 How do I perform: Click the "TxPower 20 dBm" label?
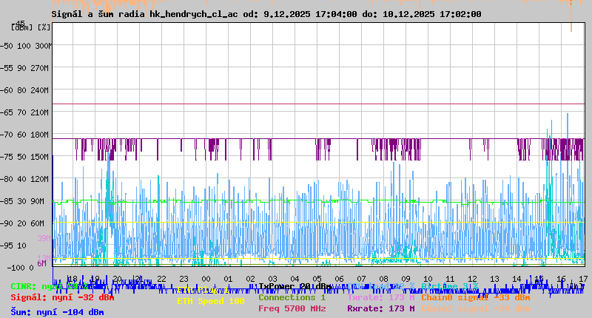(295, 285)
